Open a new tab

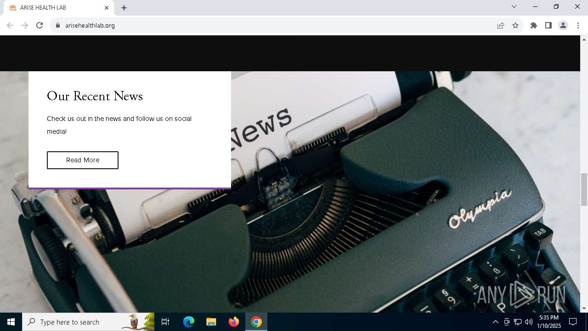tap(124, 8)
